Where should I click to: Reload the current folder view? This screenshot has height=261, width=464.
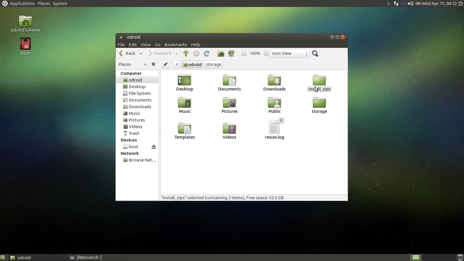pos(206,53)
